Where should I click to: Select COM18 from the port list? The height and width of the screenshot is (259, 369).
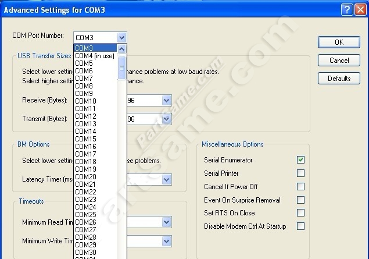pyautogui.click(x=95, y=161)
